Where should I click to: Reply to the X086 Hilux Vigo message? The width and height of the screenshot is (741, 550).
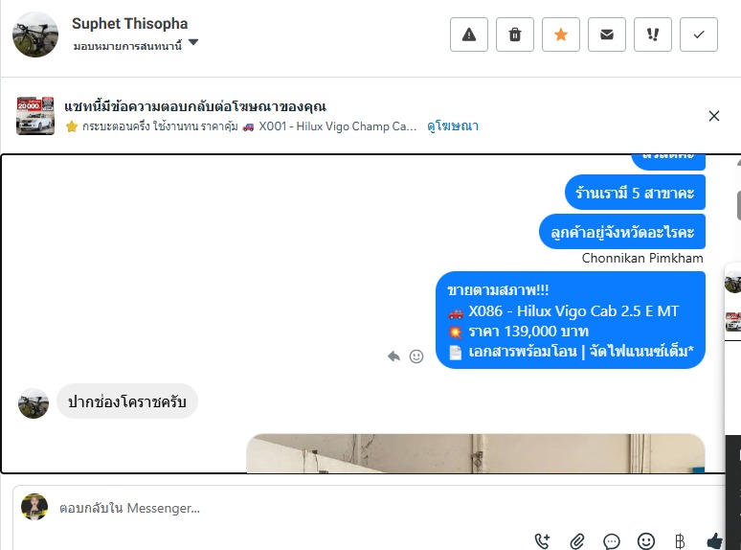[x=393, y=356]
